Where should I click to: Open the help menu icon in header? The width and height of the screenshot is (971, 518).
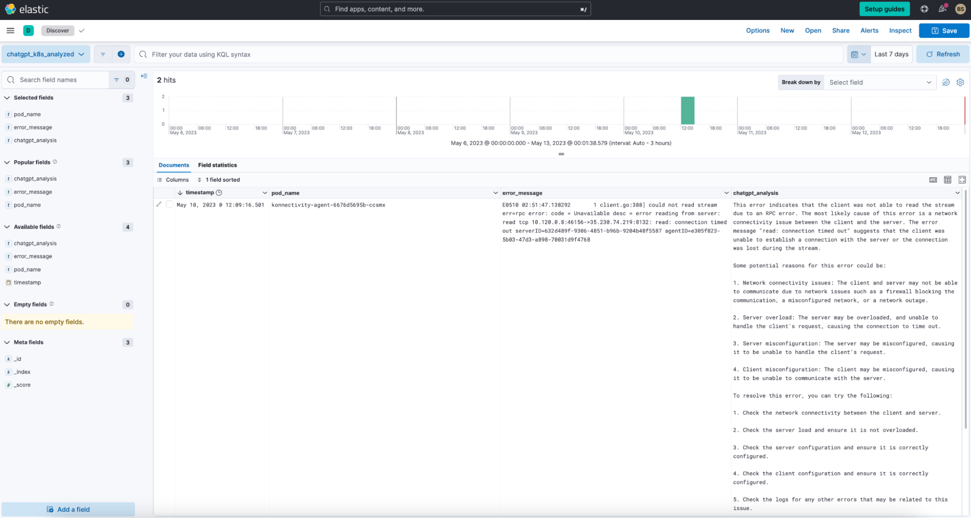(x=924, y=9)
